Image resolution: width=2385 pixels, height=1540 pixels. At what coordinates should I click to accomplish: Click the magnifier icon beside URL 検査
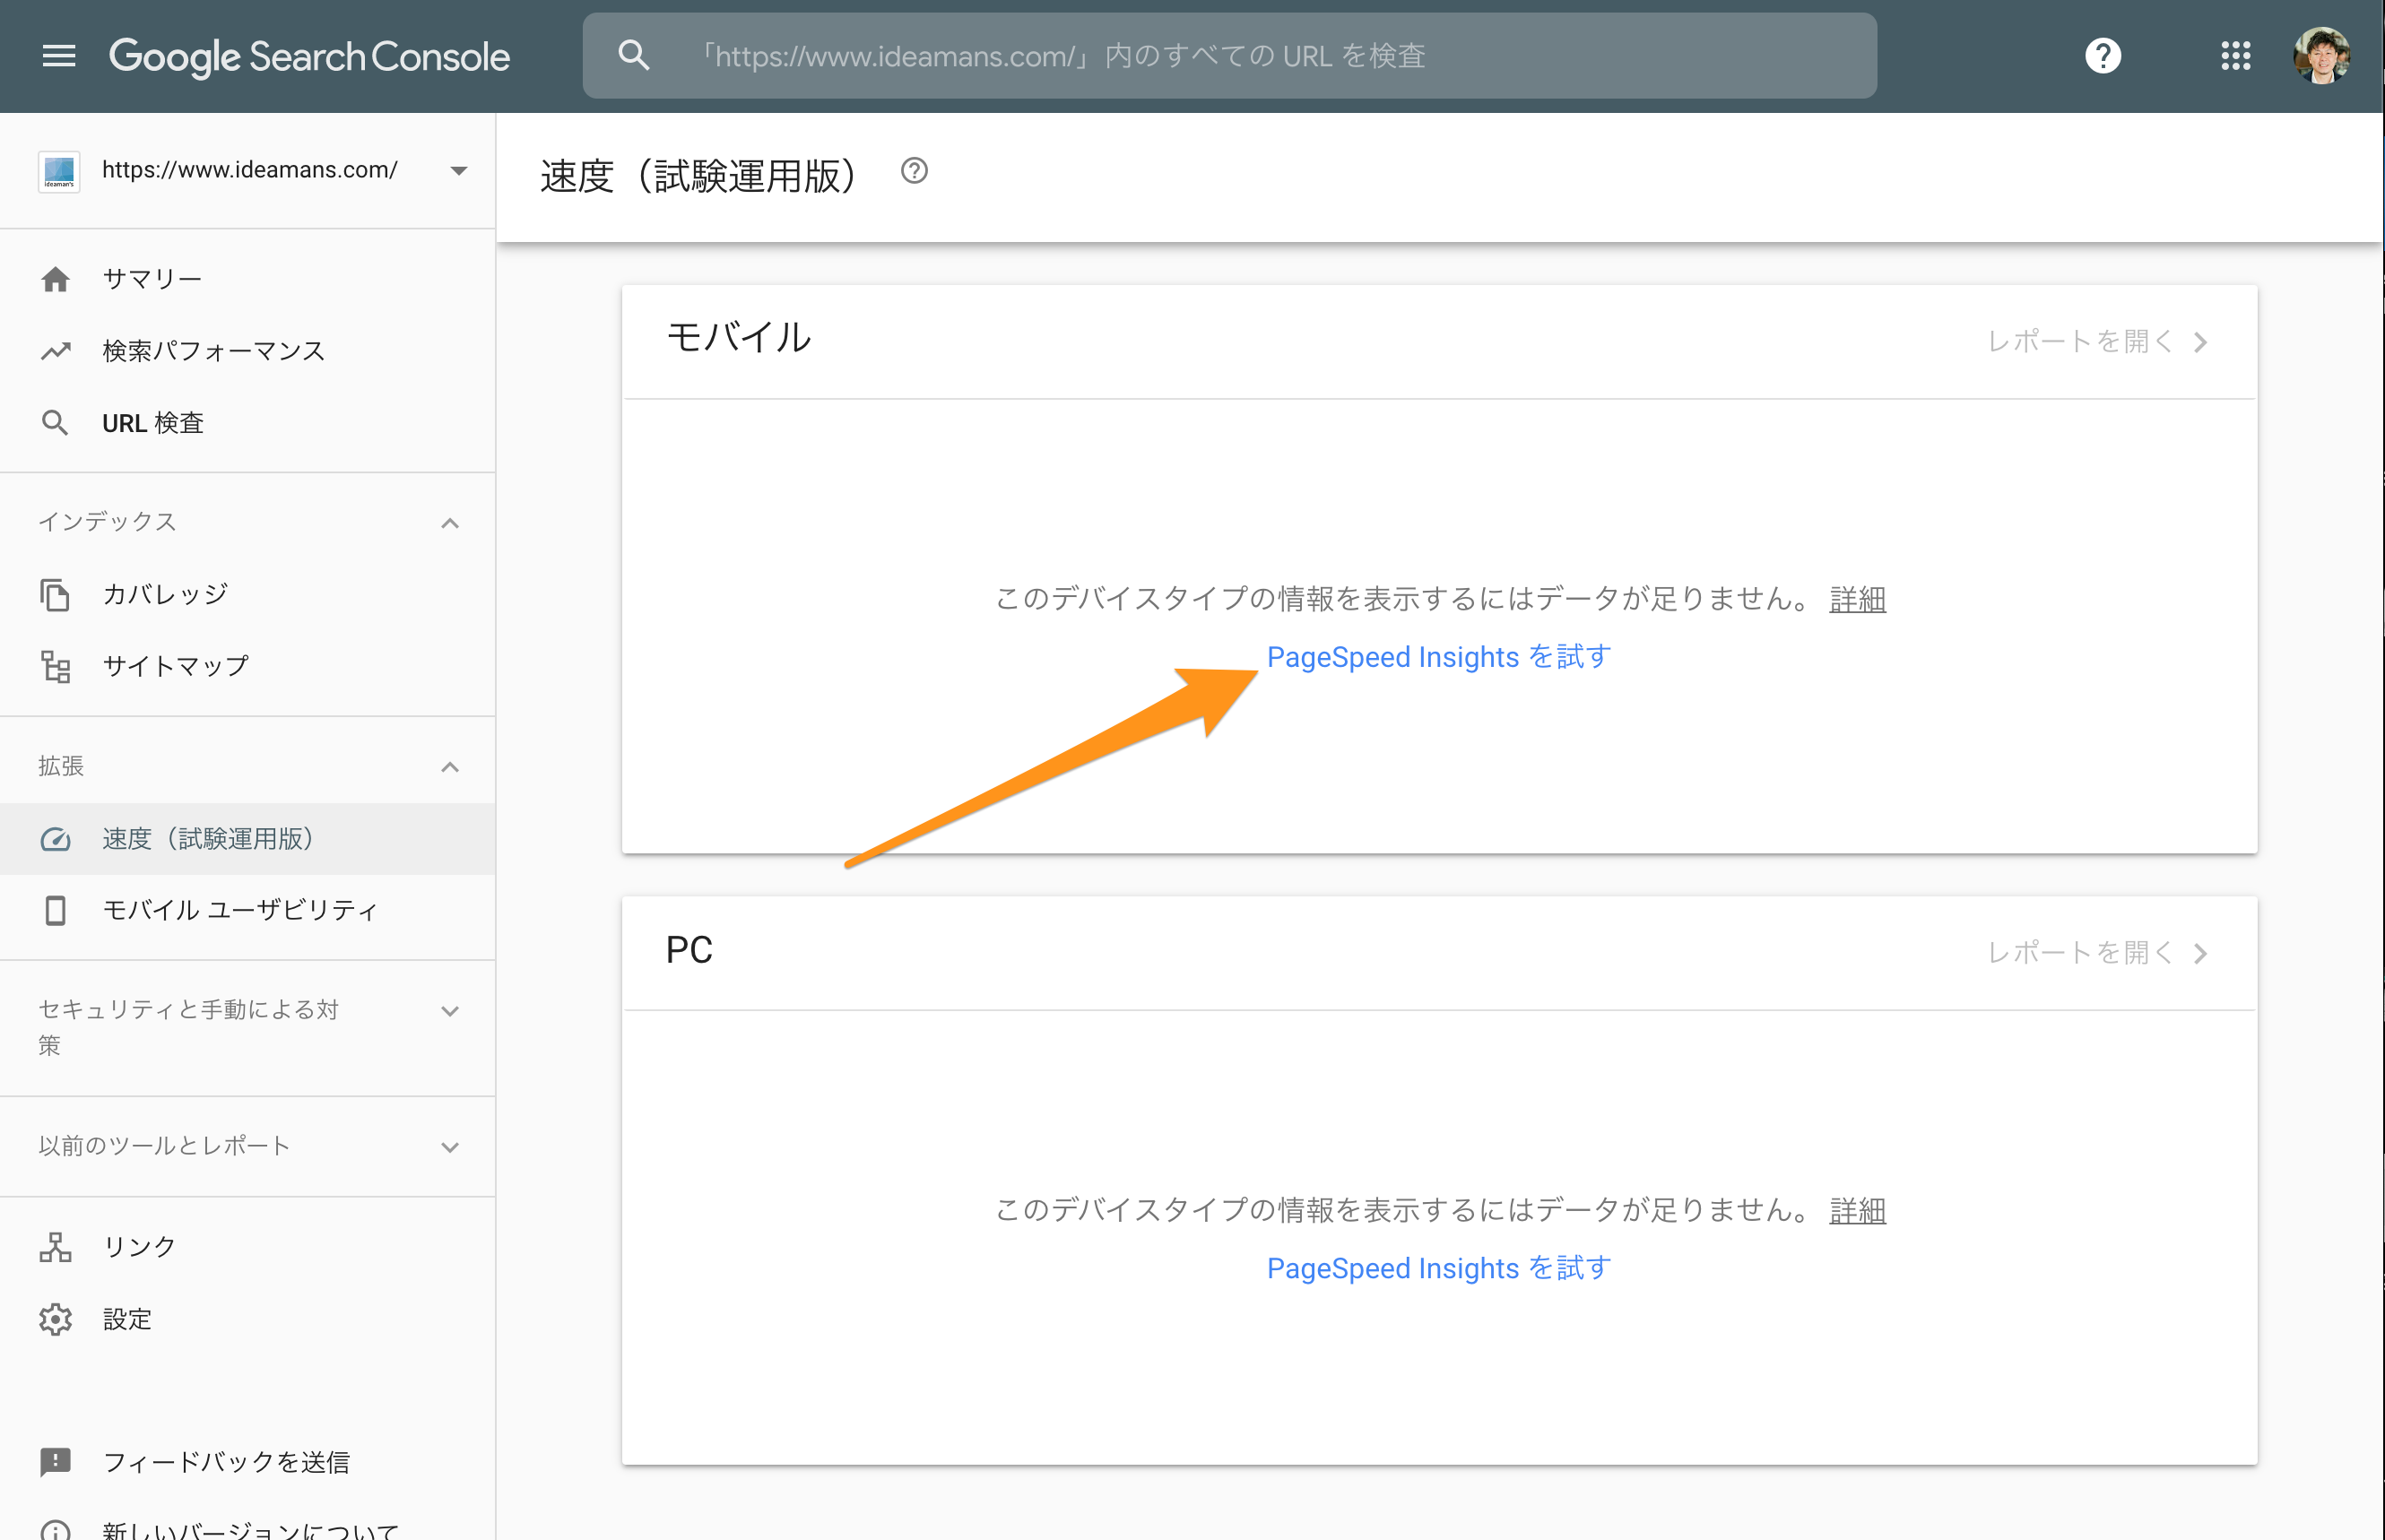point(56,423)
